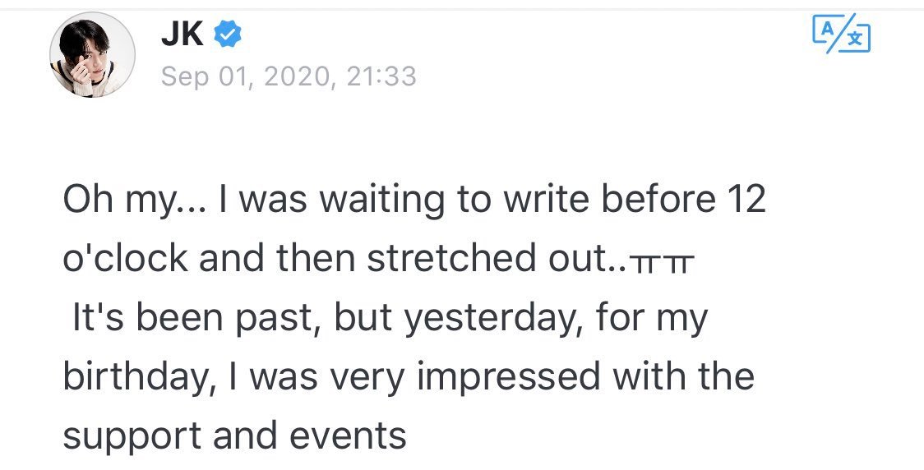Click the word "impressed" in the post
The width and height of the screenshot is (924, 470).
[x=509, y=378]
